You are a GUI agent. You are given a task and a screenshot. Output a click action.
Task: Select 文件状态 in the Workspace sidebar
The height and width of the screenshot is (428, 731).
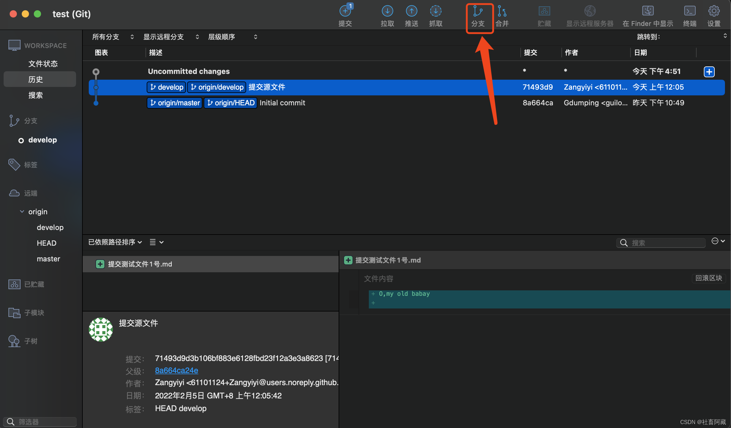pos(43,64)
